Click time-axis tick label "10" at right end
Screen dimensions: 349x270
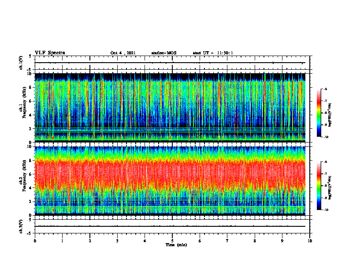[310, 241]
